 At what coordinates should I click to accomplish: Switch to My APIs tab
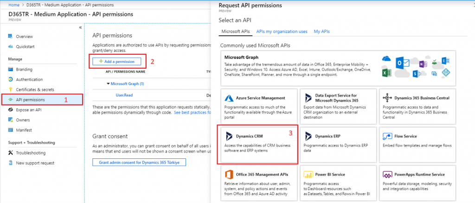pyautogui.click(x=322, y=32)
